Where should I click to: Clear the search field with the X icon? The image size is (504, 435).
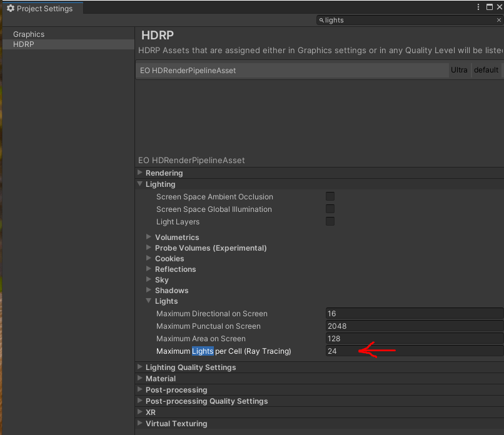(499, 20)
